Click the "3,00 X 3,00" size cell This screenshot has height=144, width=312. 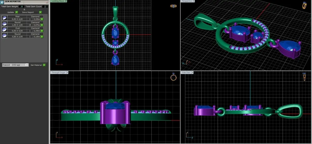pyautogui.click(x=17, y=37)
